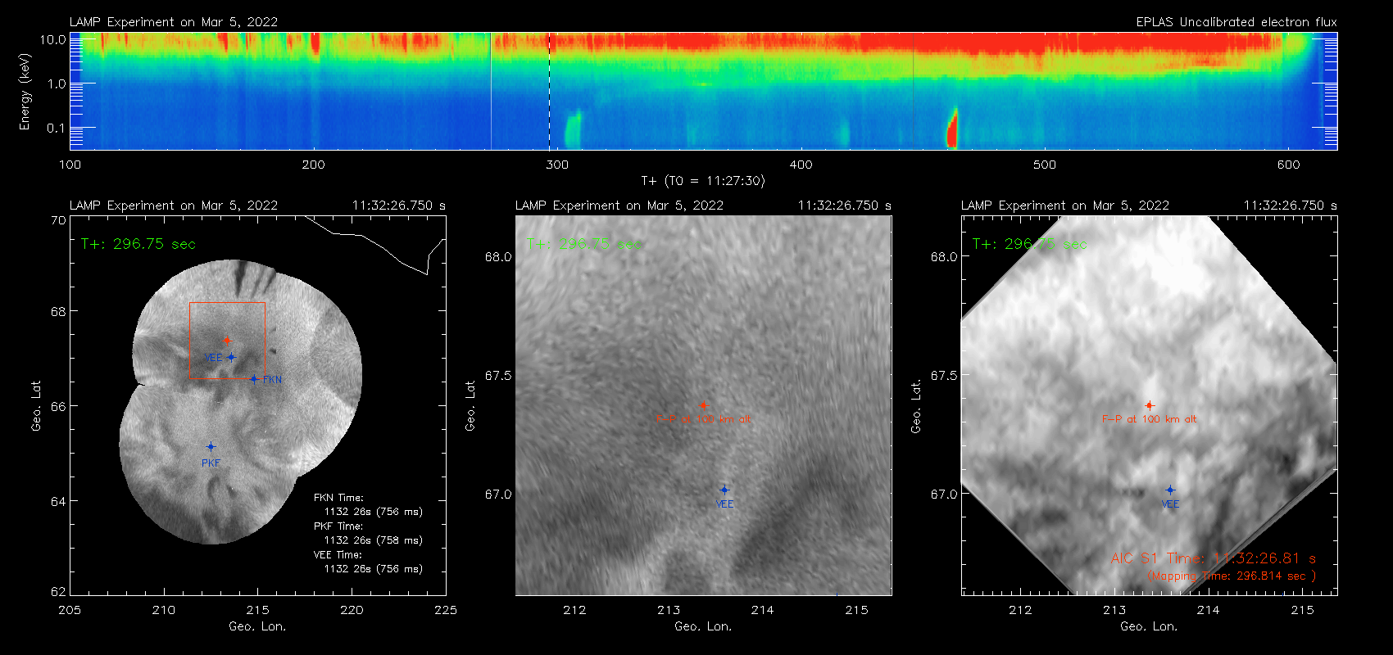The image size is (1393, 655).
Task: Click the "Geo. Lat" axis label of the left map
Action: [x=36, y=406]
